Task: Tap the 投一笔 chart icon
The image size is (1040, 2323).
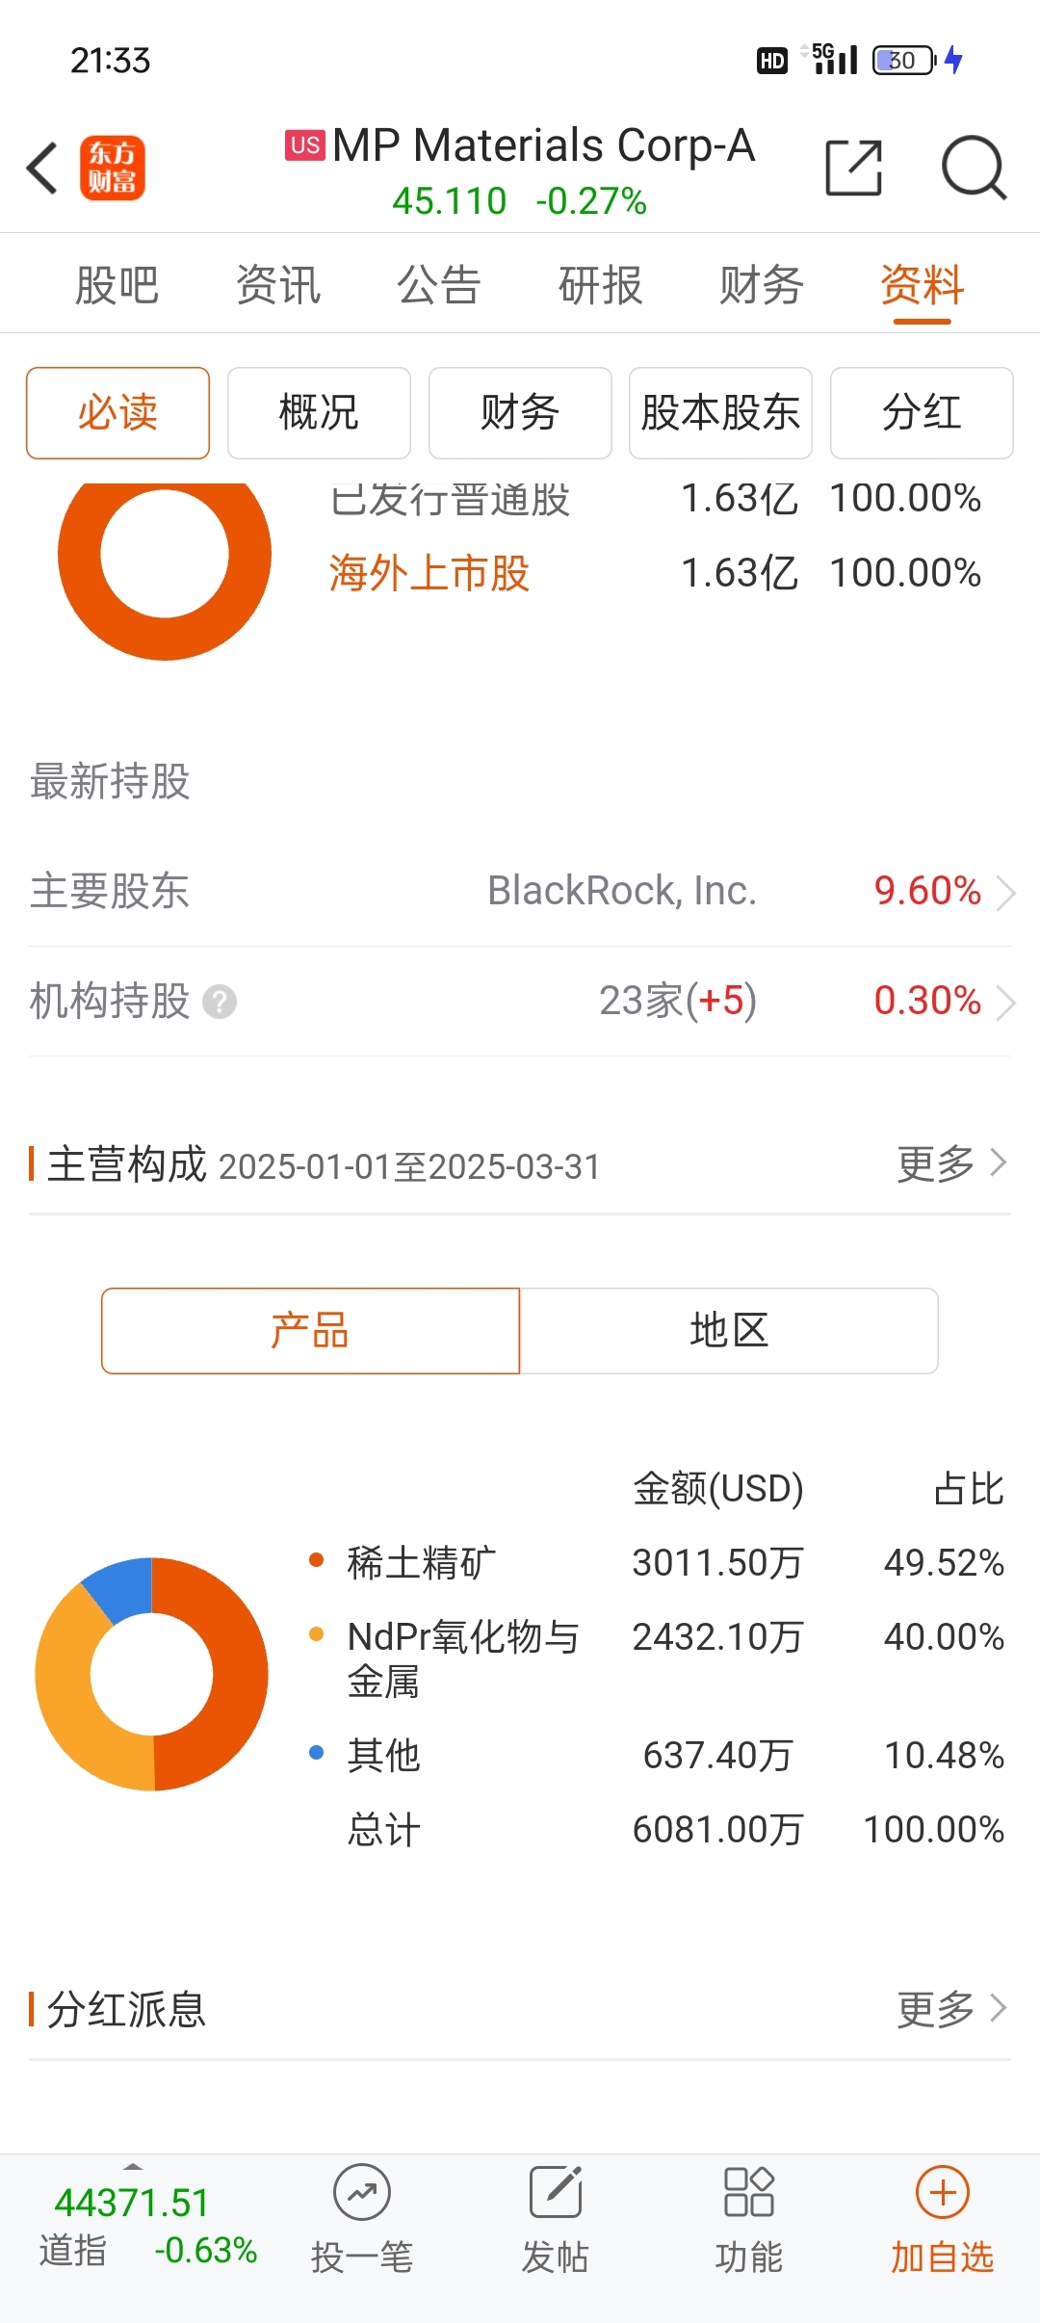Action: click(362, 2193)
